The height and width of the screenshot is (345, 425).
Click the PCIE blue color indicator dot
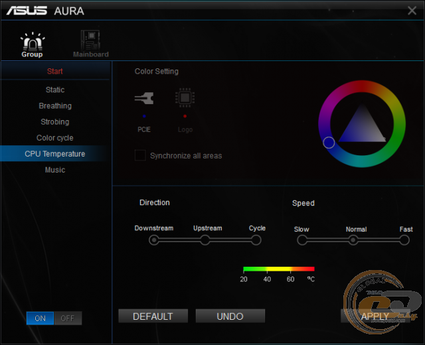144,116
